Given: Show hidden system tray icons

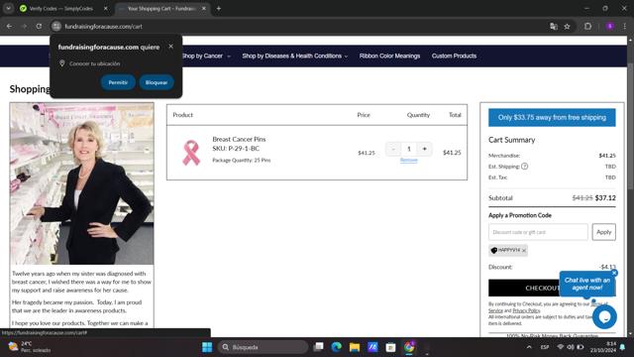Looking at the screenshot, I should pos(529,347).
